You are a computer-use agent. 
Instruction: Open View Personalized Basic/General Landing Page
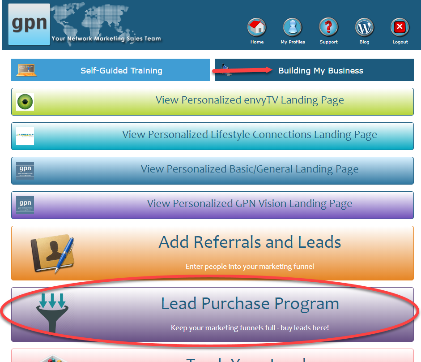(x=213, y=171)
